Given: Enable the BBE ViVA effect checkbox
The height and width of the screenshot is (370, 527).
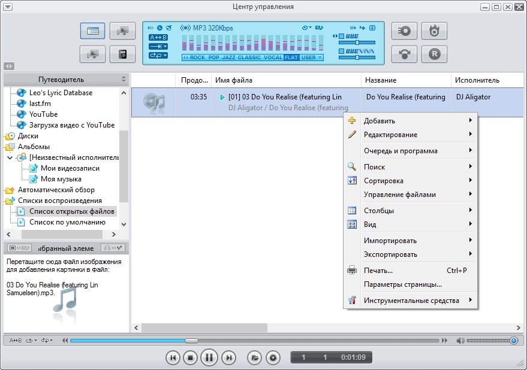Looking at the screenshot, I should click(x=341, y=52).
